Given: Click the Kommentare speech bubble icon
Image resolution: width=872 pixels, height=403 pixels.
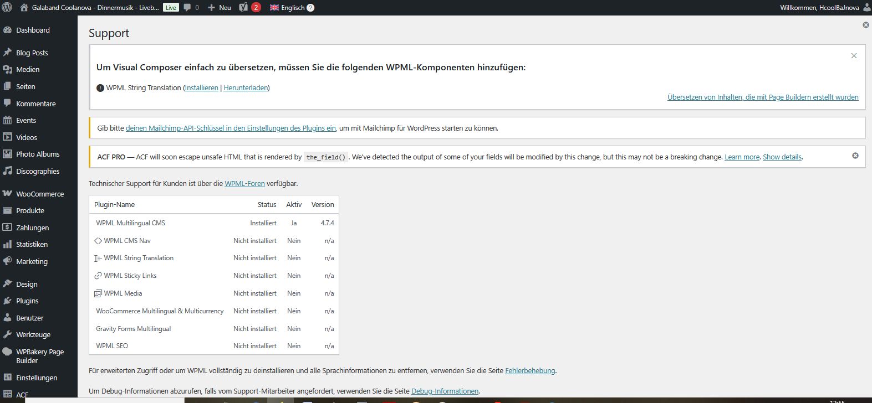Looking at the screenshot, I should (7, 104).
